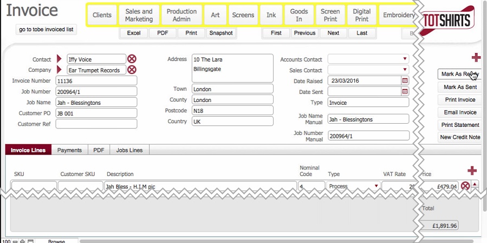This screenshot has width=487, height=243.
Task: Open the Date Raised calendar picker
Action: coord(404,80)
